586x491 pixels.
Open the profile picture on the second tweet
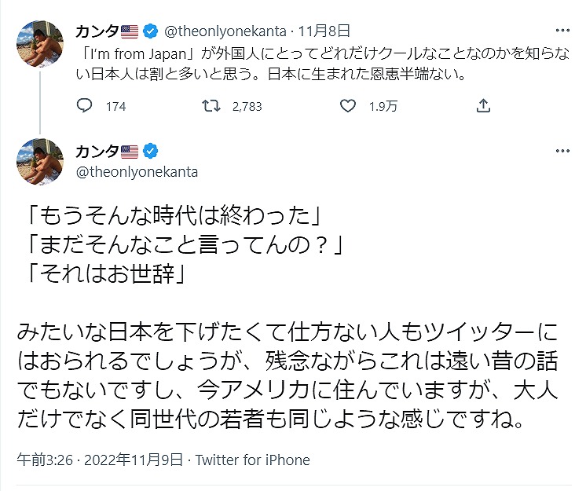pyautogui.click(x=39, y=161)
